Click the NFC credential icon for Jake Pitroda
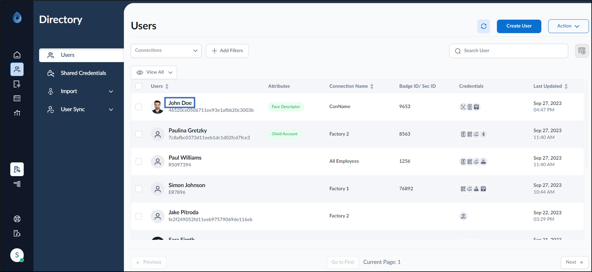Viewport: 592px width, 272px height. (463, 216)
